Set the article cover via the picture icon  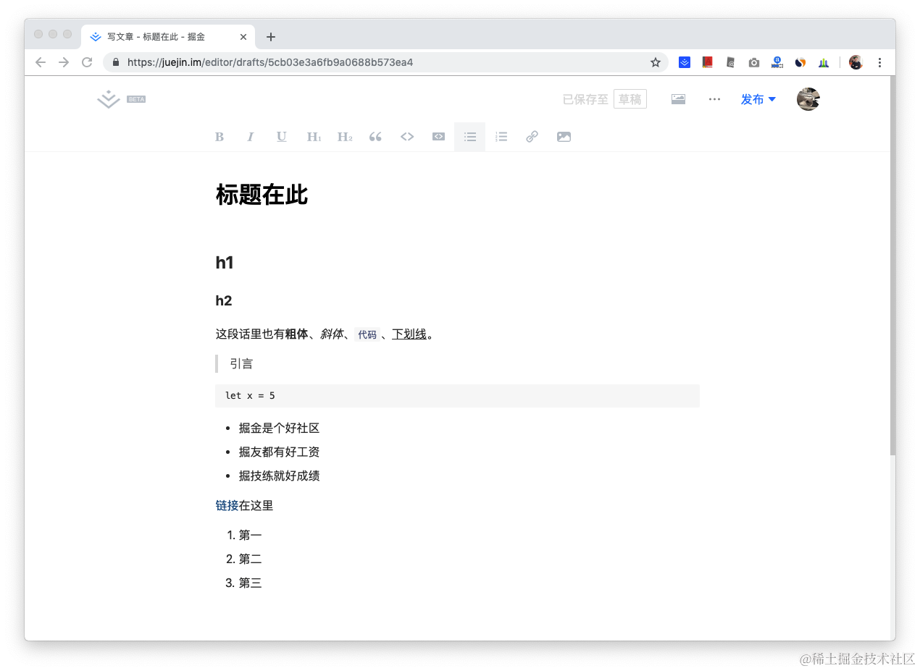click(678, 98)
